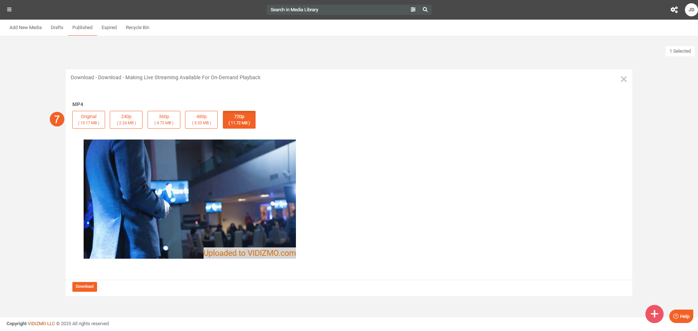Open the Recycle Bin tab

(x=137, y=28)
